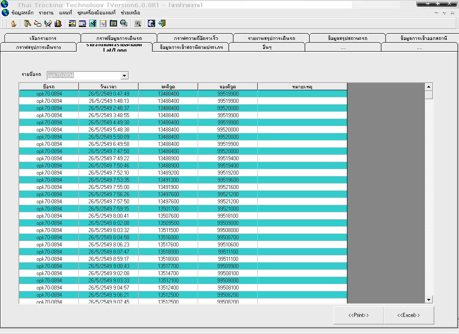Select the 26/5/2549 8:59:17 date cell
This screenshot has height=334, width=459.
click(x=108, y=259)
